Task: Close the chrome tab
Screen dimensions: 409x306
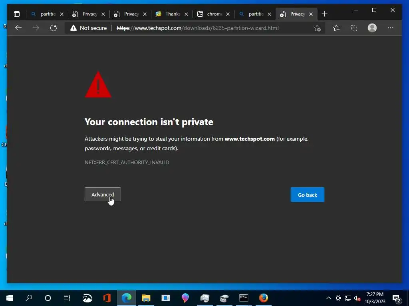Action: click(228, 14)
